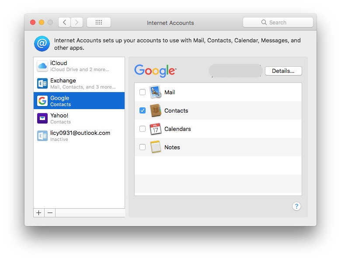Viewport: 341px width, 261px height.
Task: Open help with question mark button
Action: click(x=296, y=206)
